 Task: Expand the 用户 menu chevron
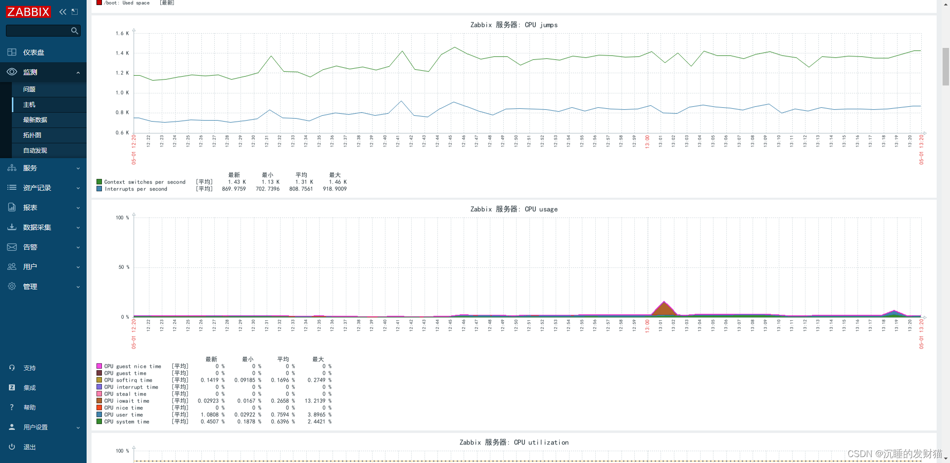pyautogui.click(x=78, y=267)
